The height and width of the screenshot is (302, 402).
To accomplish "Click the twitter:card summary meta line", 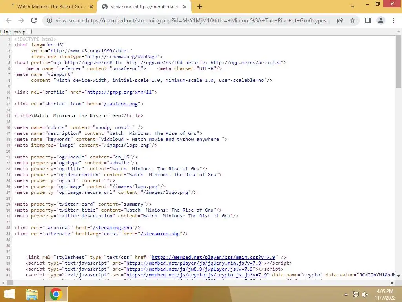I will (x=83, y=204).
